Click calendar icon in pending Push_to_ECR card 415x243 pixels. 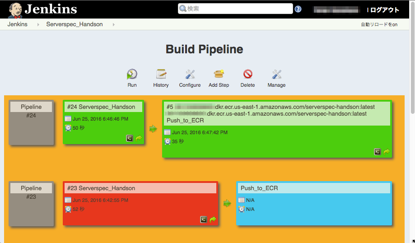[242, 200]
